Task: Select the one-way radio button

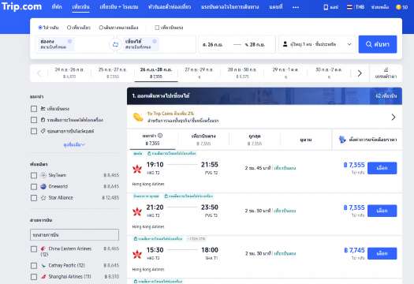Action: click(69, 28)
